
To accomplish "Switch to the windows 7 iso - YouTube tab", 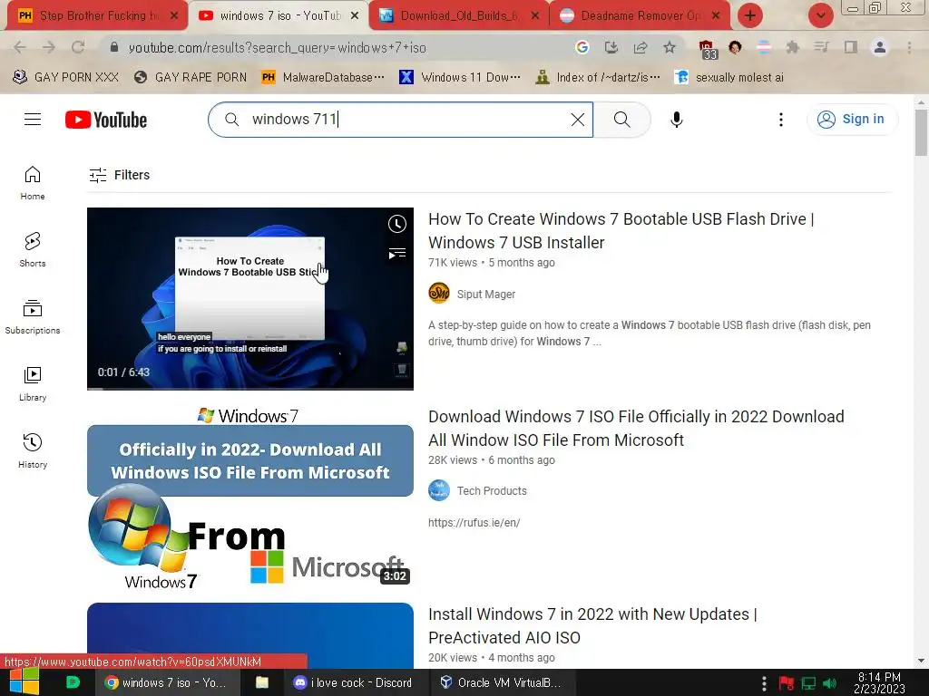I will click(279, 16).
